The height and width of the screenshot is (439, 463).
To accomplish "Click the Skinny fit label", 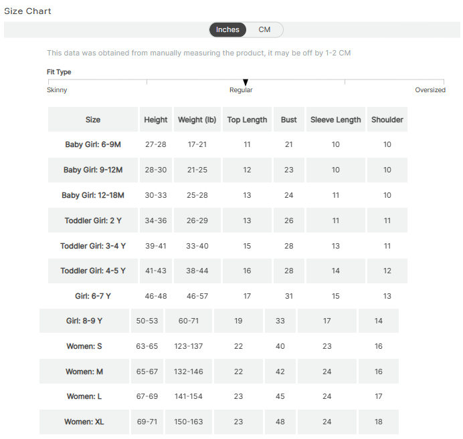I will (57, 90).
